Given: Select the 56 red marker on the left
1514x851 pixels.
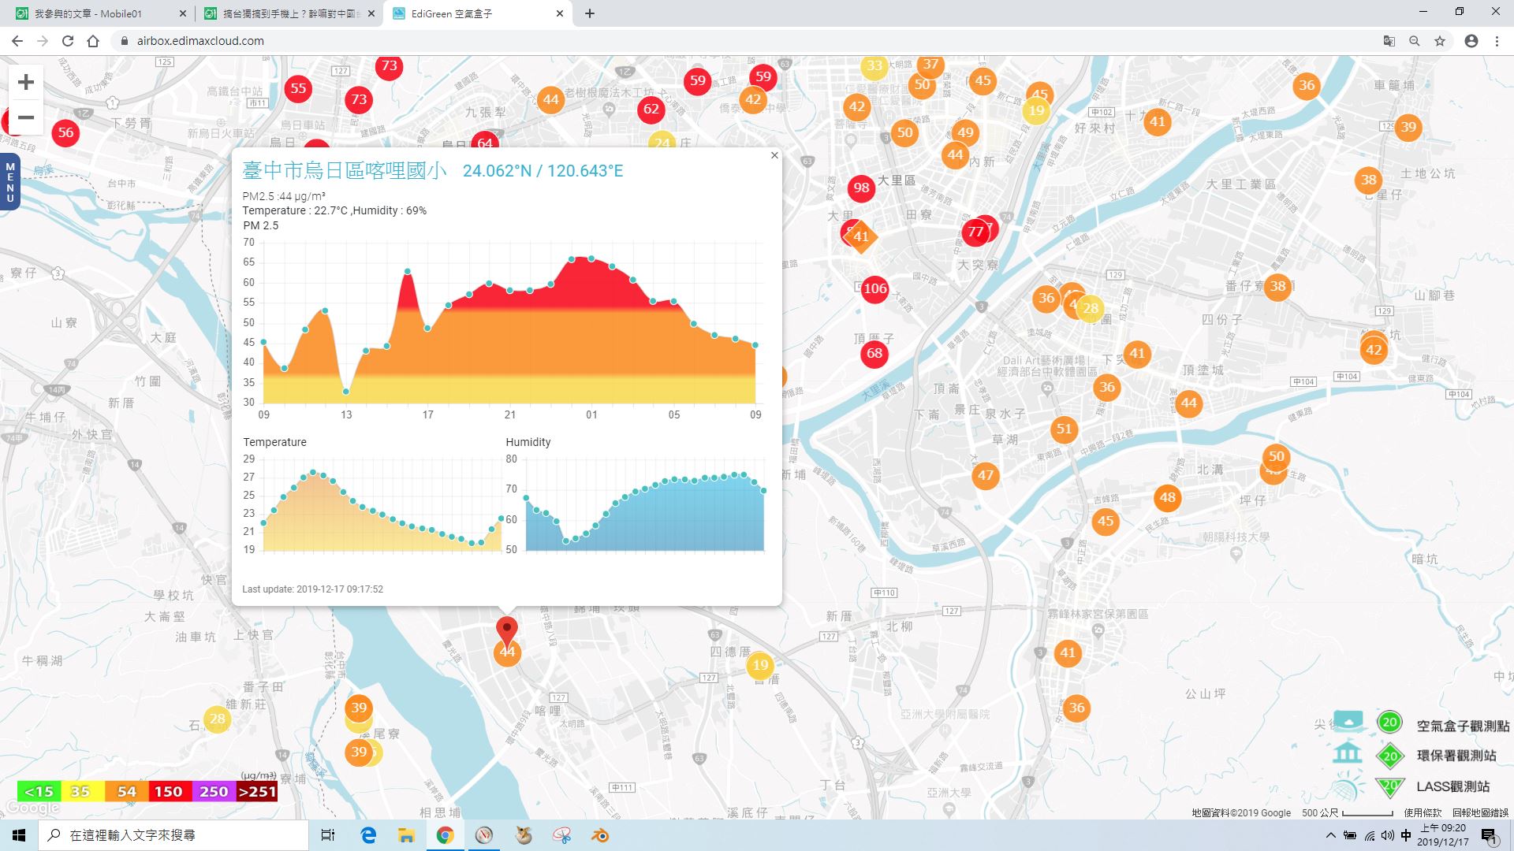Looking at the screenshot, I should 65,132.
